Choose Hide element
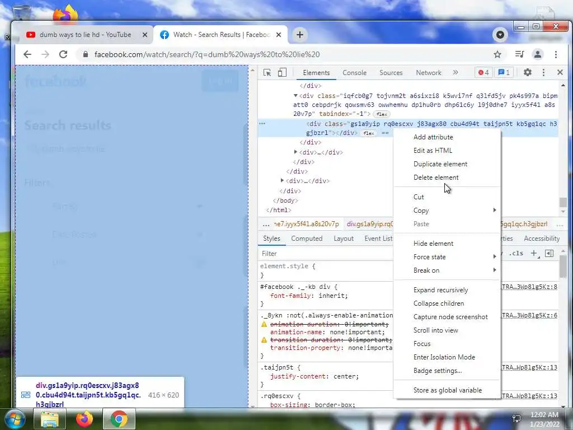The image size is (573, 430). pyautogui.click(x=447, y=244)
